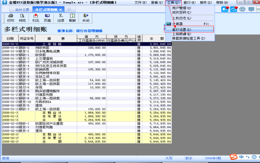Close the 多栏式明细账 tab
260x163 pixels.
click(61, 10)
